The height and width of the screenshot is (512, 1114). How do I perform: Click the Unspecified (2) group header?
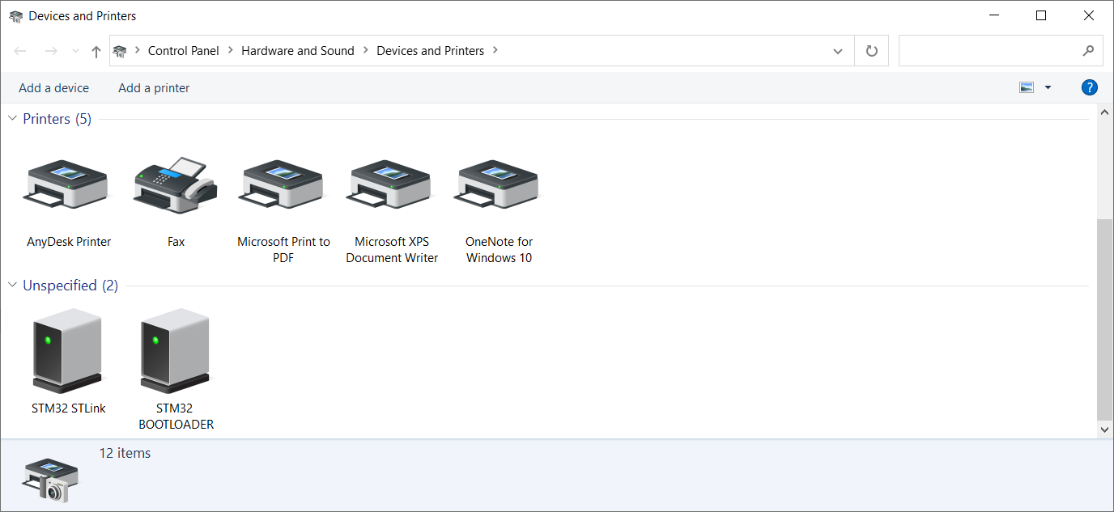[70, 286]
